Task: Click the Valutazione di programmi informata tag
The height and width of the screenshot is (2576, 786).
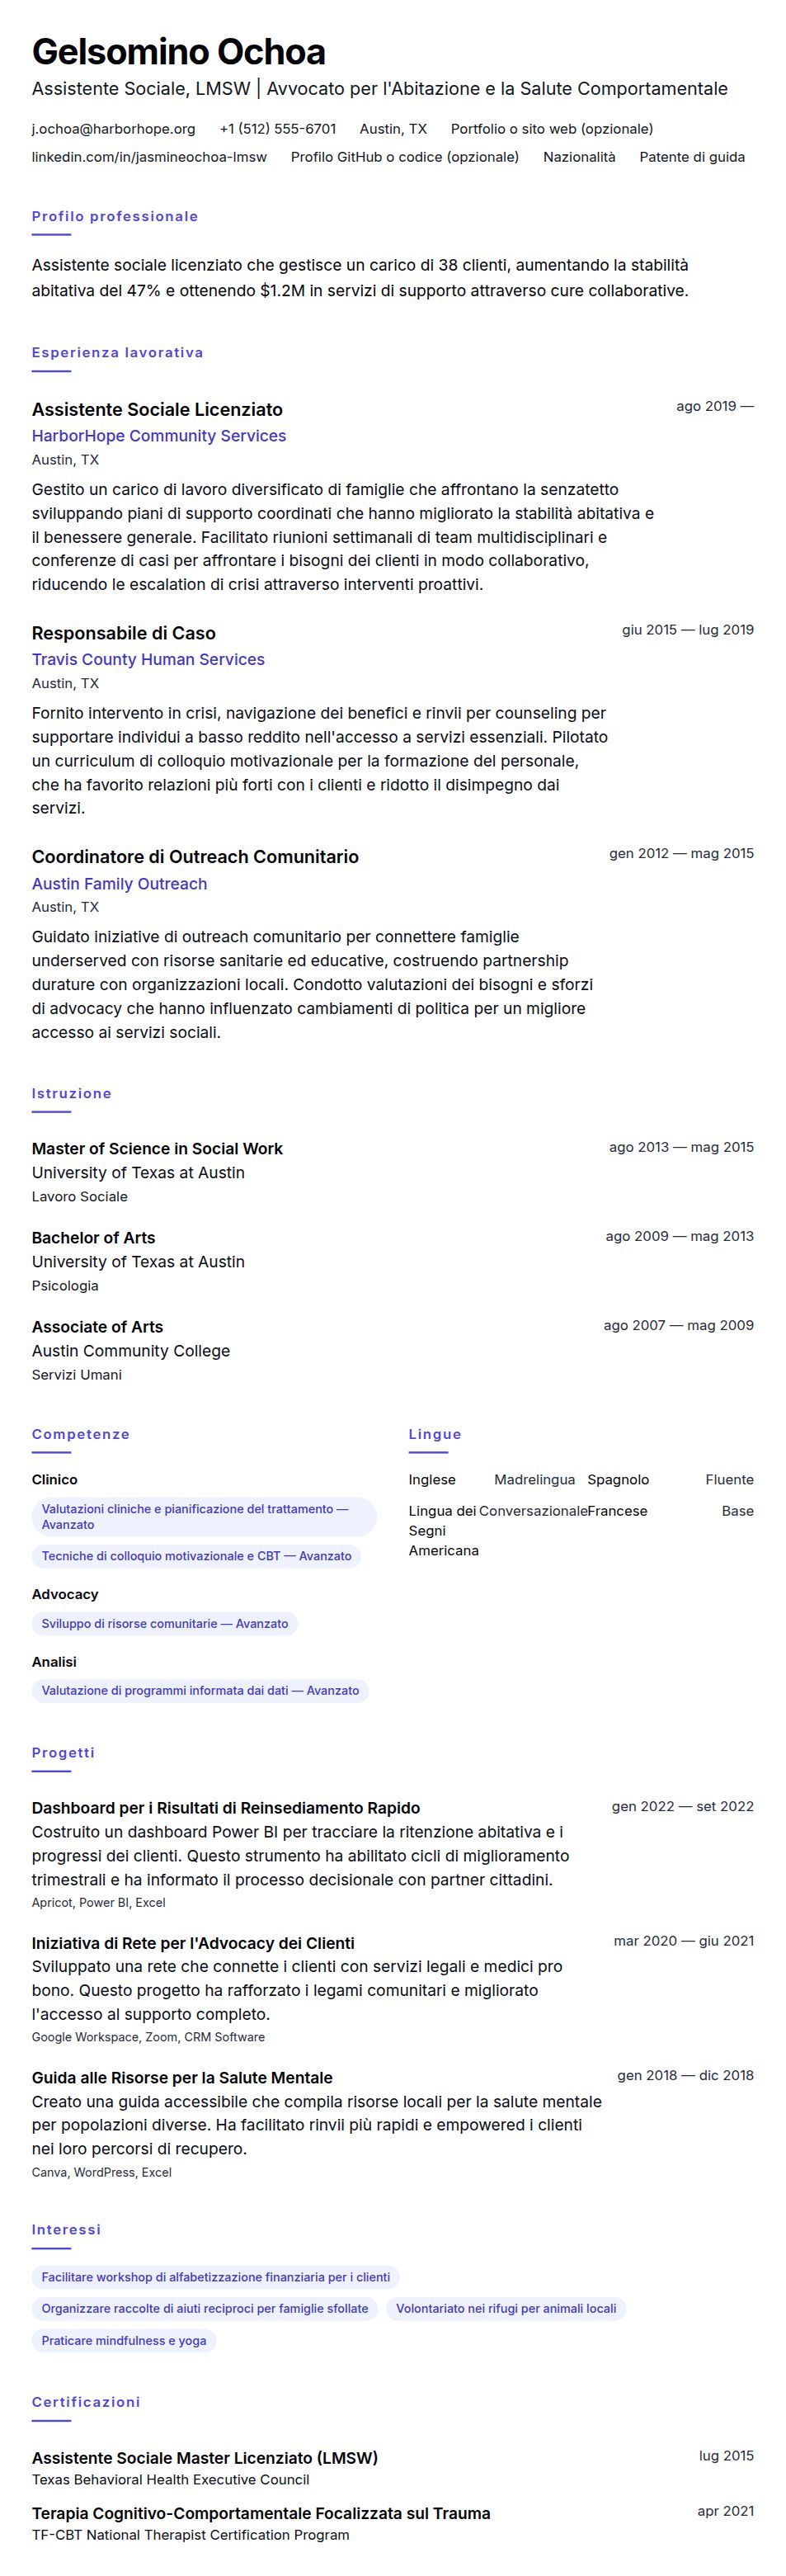Action: [x=200, y=1691]
